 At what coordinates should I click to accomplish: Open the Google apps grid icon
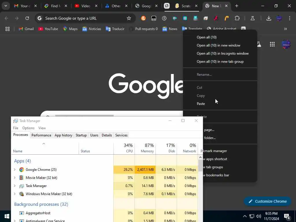point(272,44)
